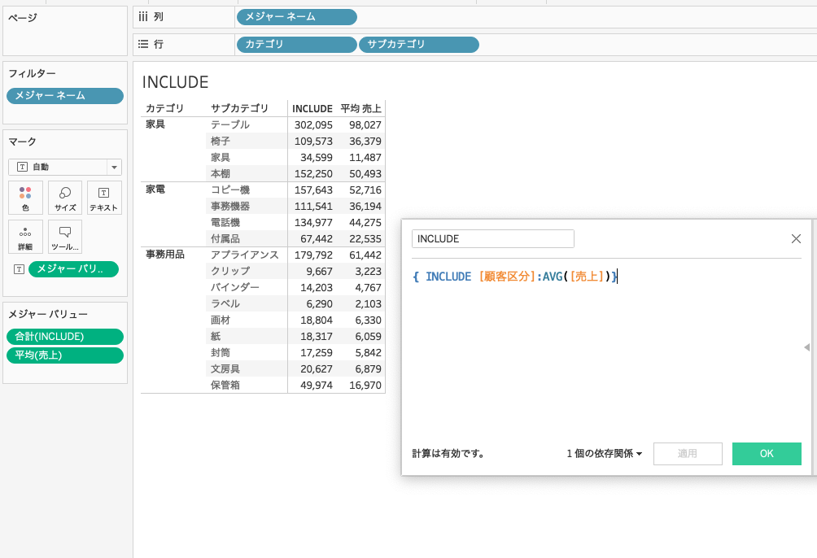
Task: Click the Color (色) mark card
Action: click(x=25, y=198)
